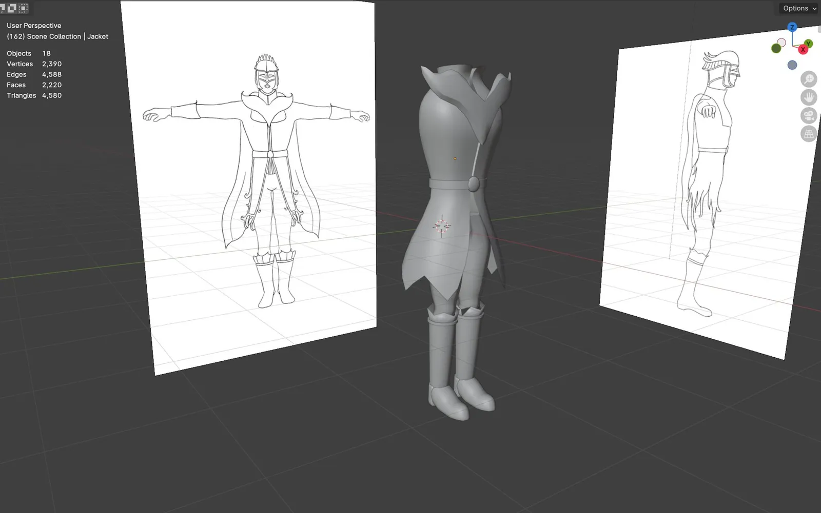The width and height of the screenshot is (821, 513).
Task: Click the negative X axis circle on gizmo
Action: pos(781,43)
